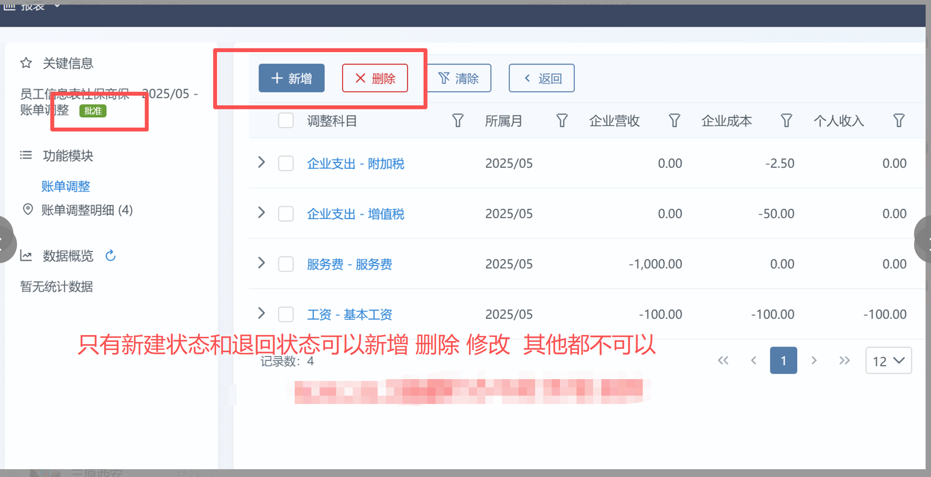The image size is (931, 477).
Task: Open the 所属月 column filter icon
Action: (x=562, y=121)
